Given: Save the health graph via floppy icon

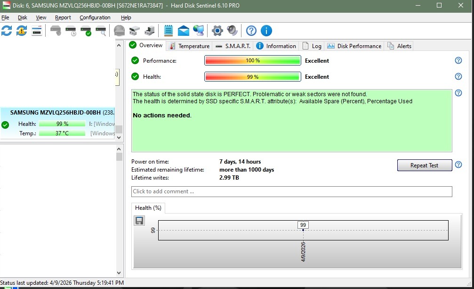Looking at the screenshot, I should point(139,221).
